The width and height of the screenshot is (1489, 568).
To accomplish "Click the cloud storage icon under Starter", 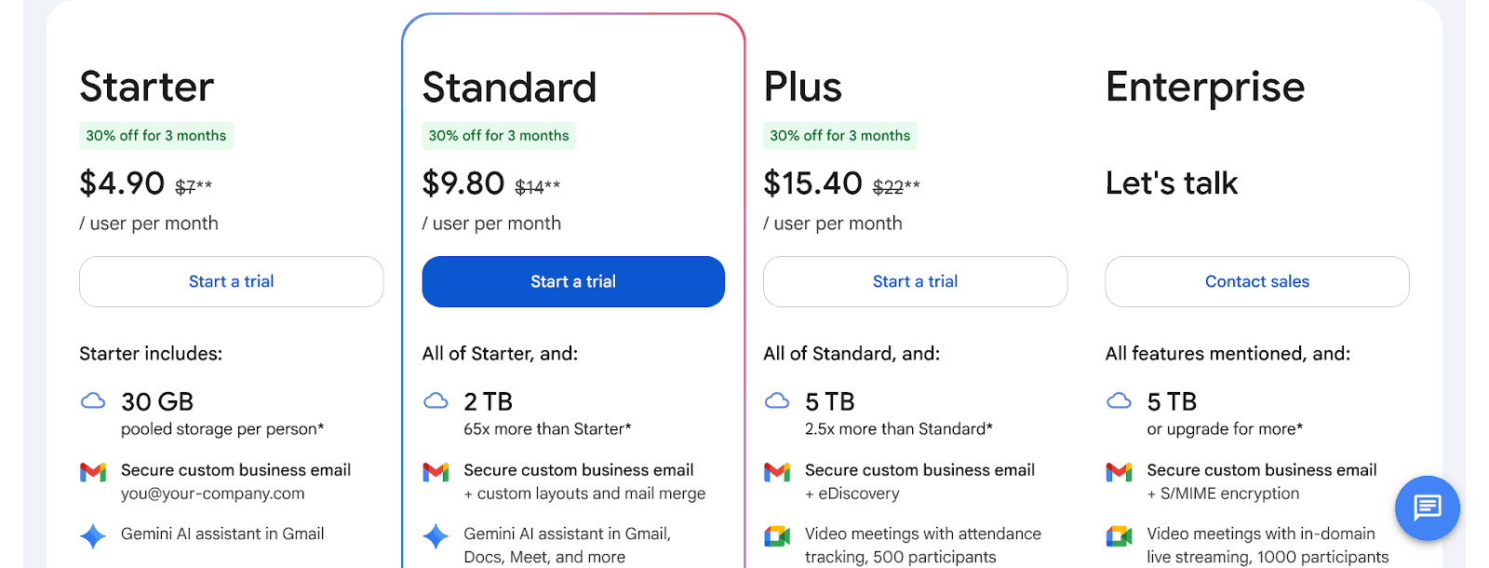I will coord(93,401).
